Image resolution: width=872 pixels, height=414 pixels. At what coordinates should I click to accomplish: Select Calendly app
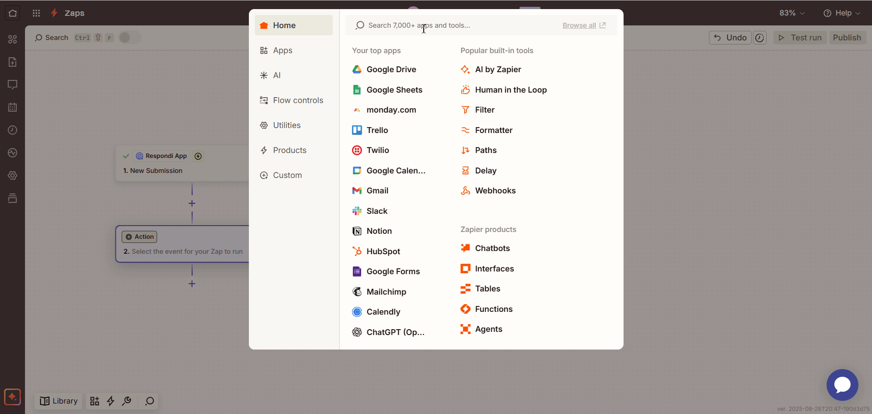[x=376, y=312]
